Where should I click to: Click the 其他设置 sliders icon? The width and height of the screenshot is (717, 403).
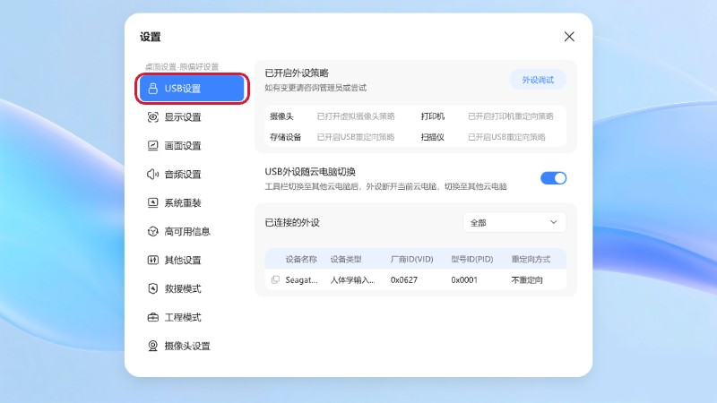click(152, 261)
